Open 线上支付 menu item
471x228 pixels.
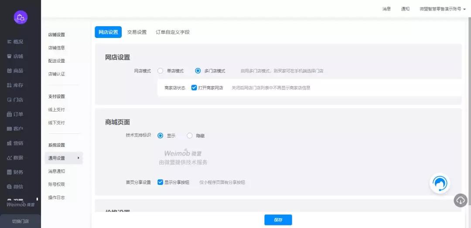(56, 110)
